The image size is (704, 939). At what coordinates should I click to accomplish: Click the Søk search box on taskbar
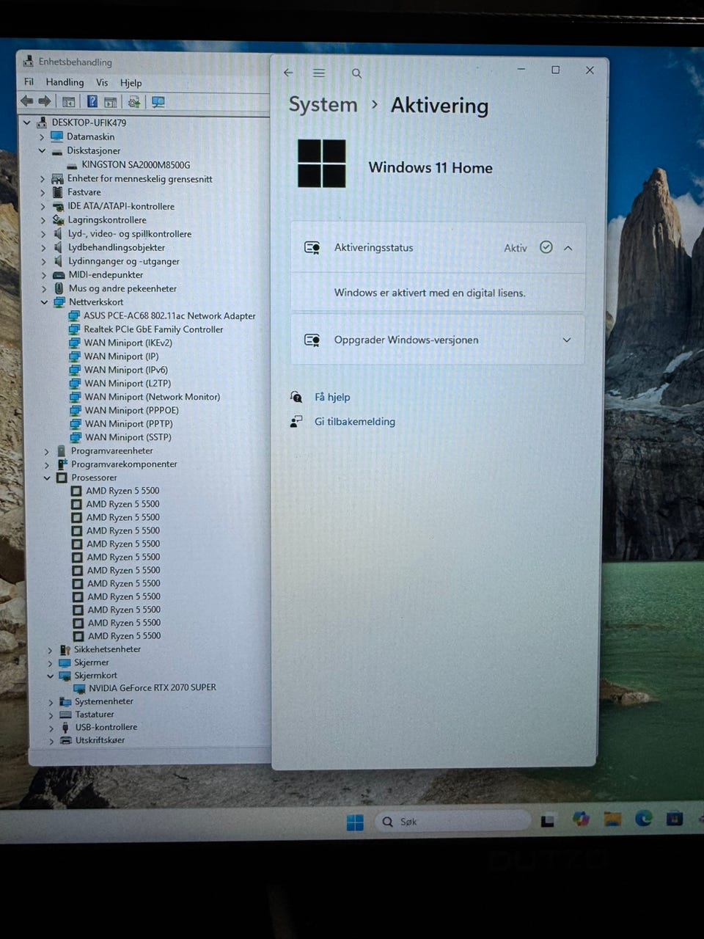[452, 822]
